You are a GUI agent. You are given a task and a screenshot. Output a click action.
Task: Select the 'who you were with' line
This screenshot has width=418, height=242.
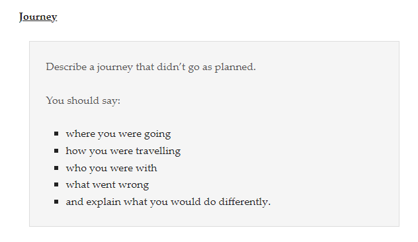coord(111,168)
